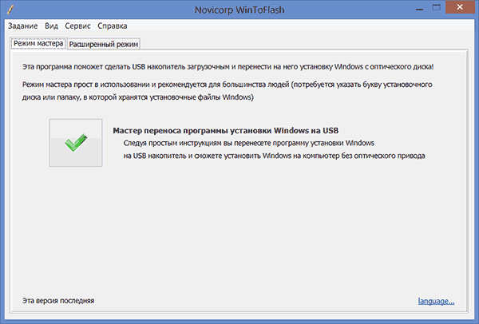Click the Мастер переноса программы установки heading
The height and width of the screenshot is (324, 479).
click(x=226, y=131)
